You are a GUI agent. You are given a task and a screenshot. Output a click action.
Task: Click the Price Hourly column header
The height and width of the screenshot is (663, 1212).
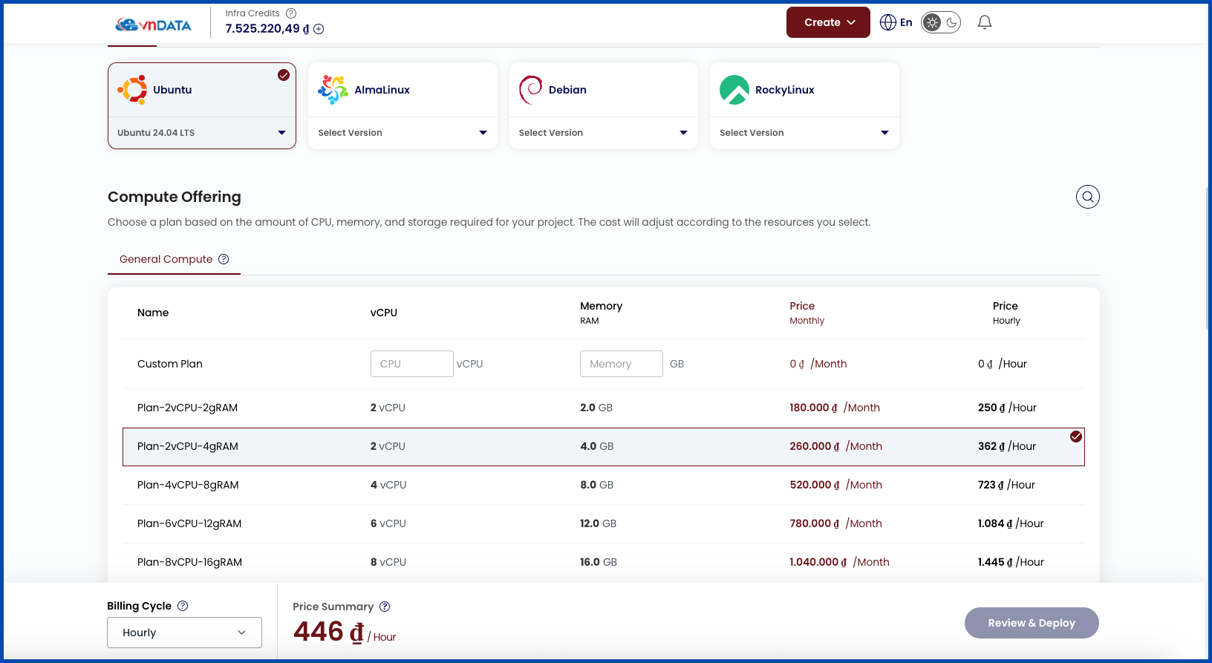point(1006,313)
